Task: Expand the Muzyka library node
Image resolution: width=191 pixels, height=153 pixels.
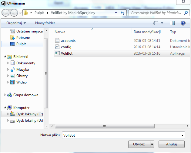Action: [x=8, y=70]
